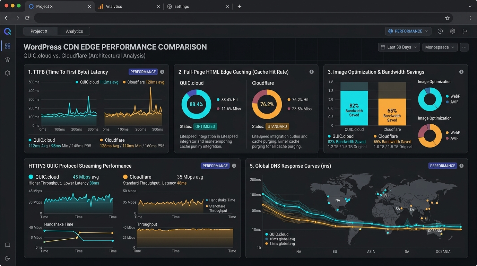
Task: Open the browser three-dot menu
Action: pos(470,18)
